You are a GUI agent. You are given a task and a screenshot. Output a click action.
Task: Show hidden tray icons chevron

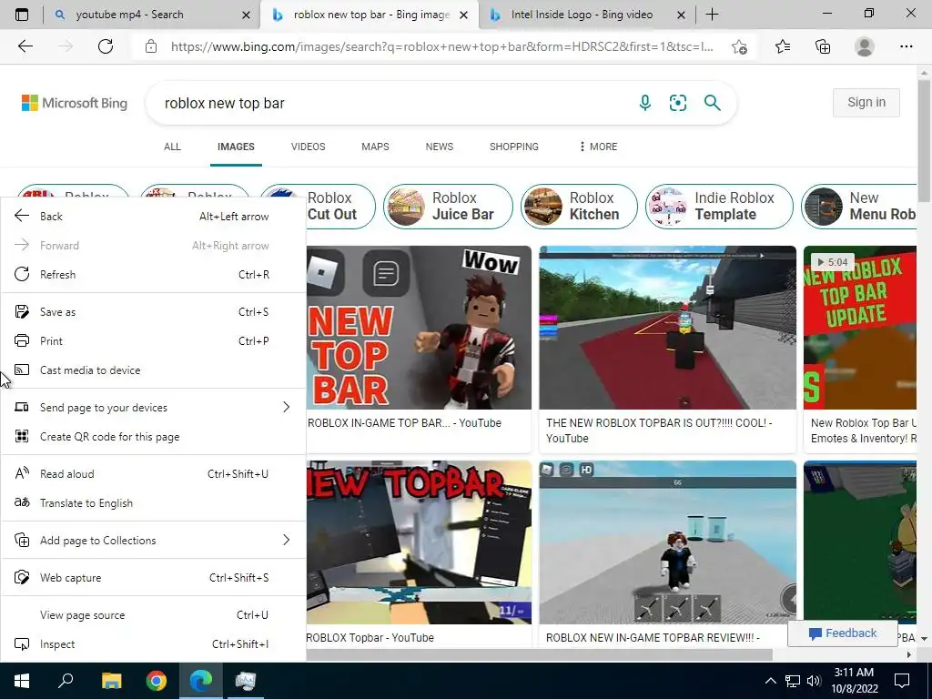(x=770, y=681)
